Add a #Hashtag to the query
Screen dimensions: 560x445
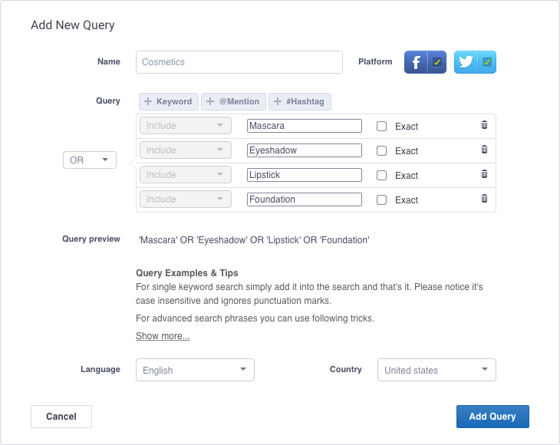(x=300, y=101)
